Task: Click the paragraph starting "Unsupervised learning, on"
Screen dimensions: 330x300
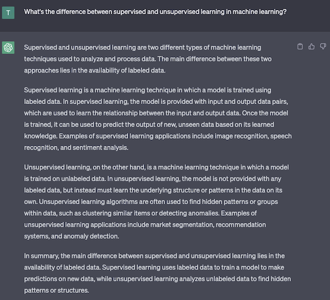Action: [156, 201]
